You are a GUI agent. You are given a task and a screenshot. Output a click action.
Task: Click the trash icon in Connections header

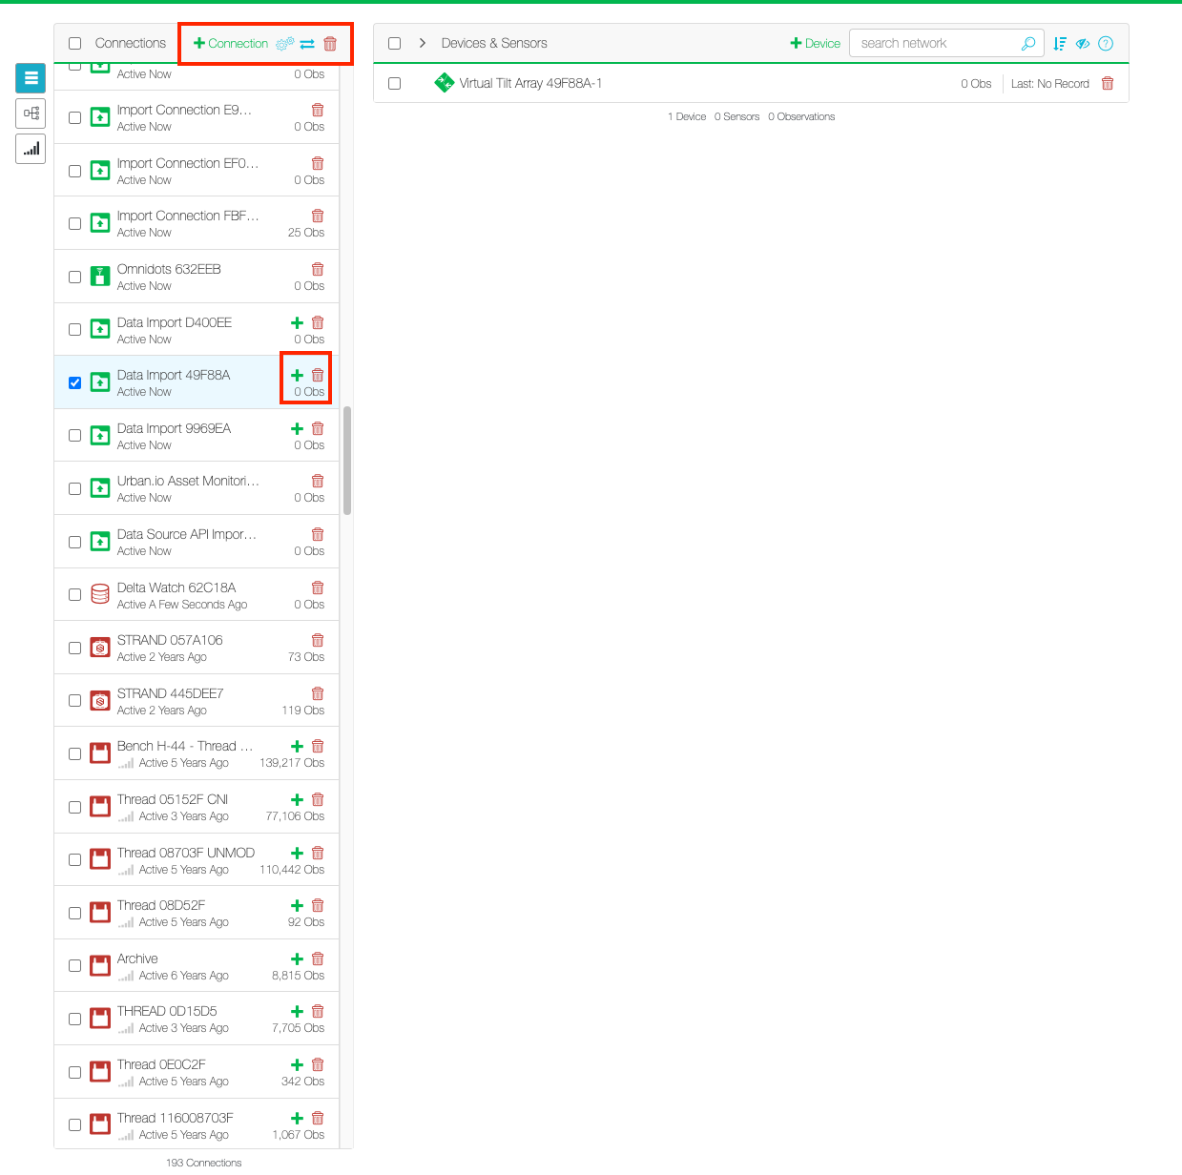330,44
